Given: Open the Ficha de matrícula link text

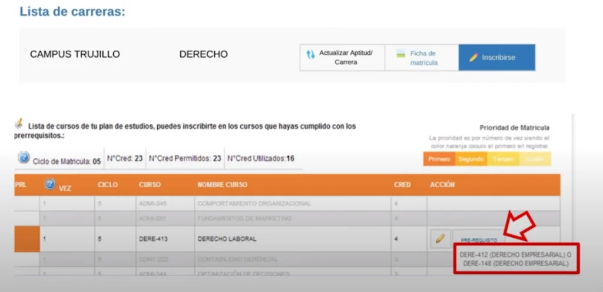Looking at the screenshot, I should tap(424, 58).
